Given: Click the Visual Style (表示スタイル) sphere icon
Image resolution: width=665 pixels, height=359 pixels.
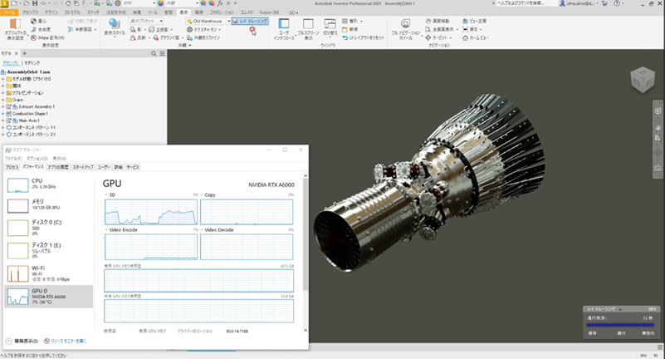Looking at the screenshot, I should [115, 24].
